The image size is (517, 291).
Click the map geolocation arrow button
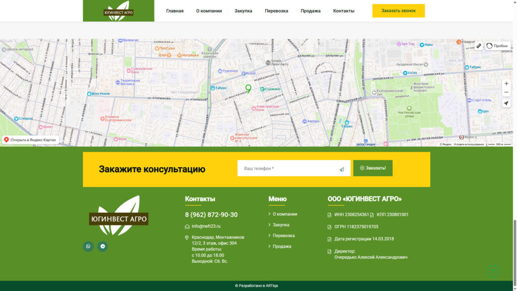point(506,103)
